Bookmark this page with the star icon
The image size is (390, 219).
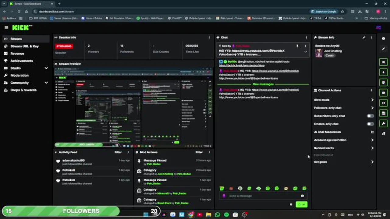pyautogui.click(x=342, y=12)
